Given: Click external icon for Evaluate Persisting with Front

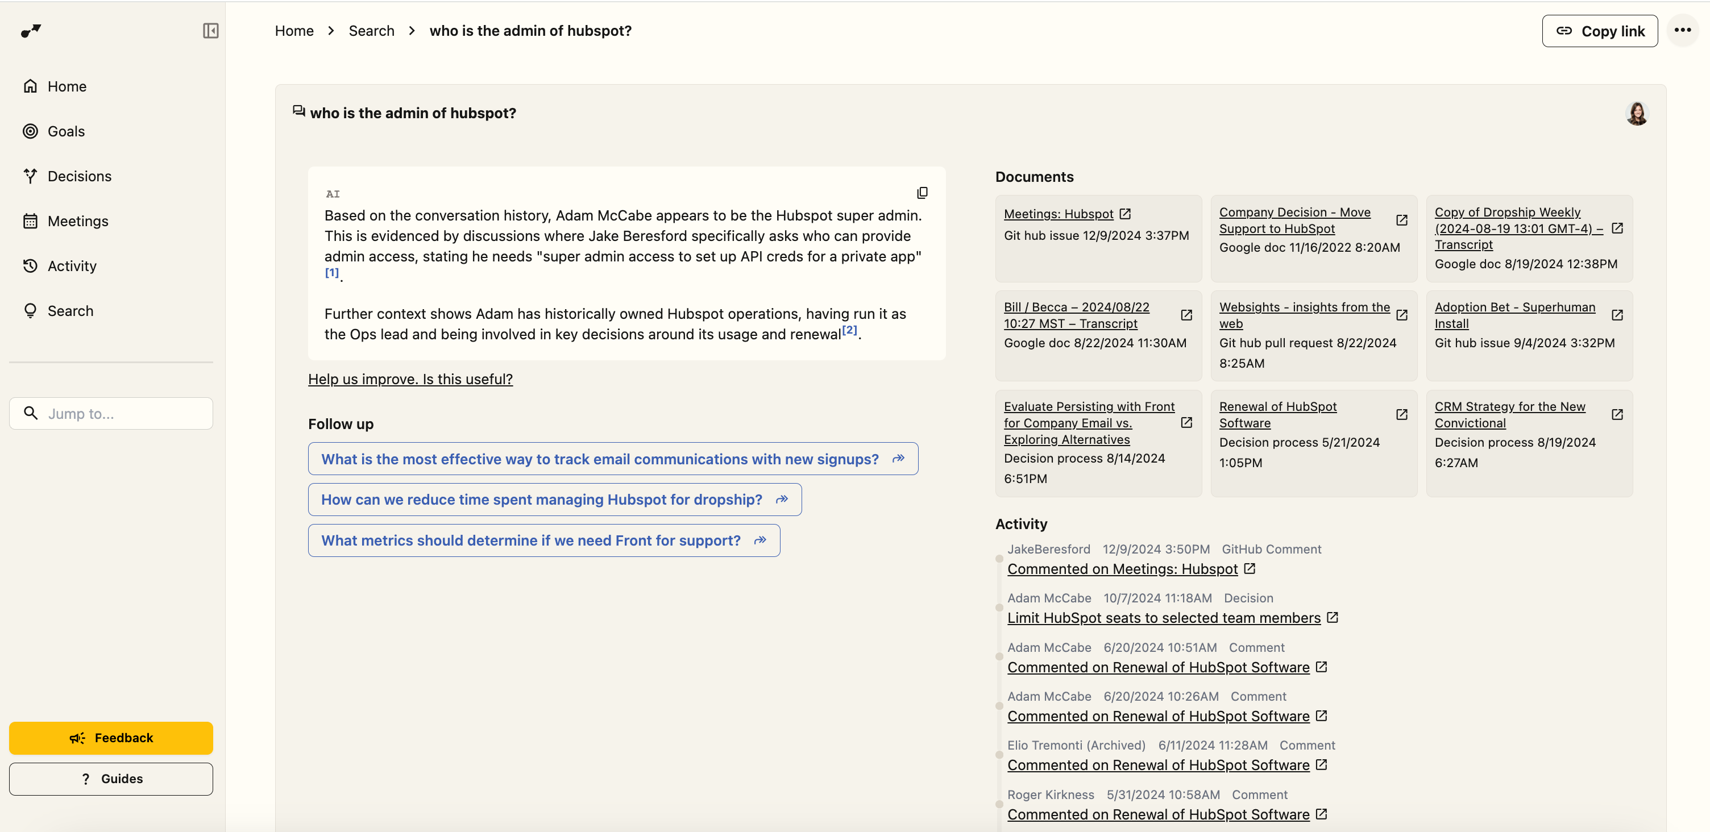Looking at the screenshot, I should pyautogui.click(x=1186, y=423).
